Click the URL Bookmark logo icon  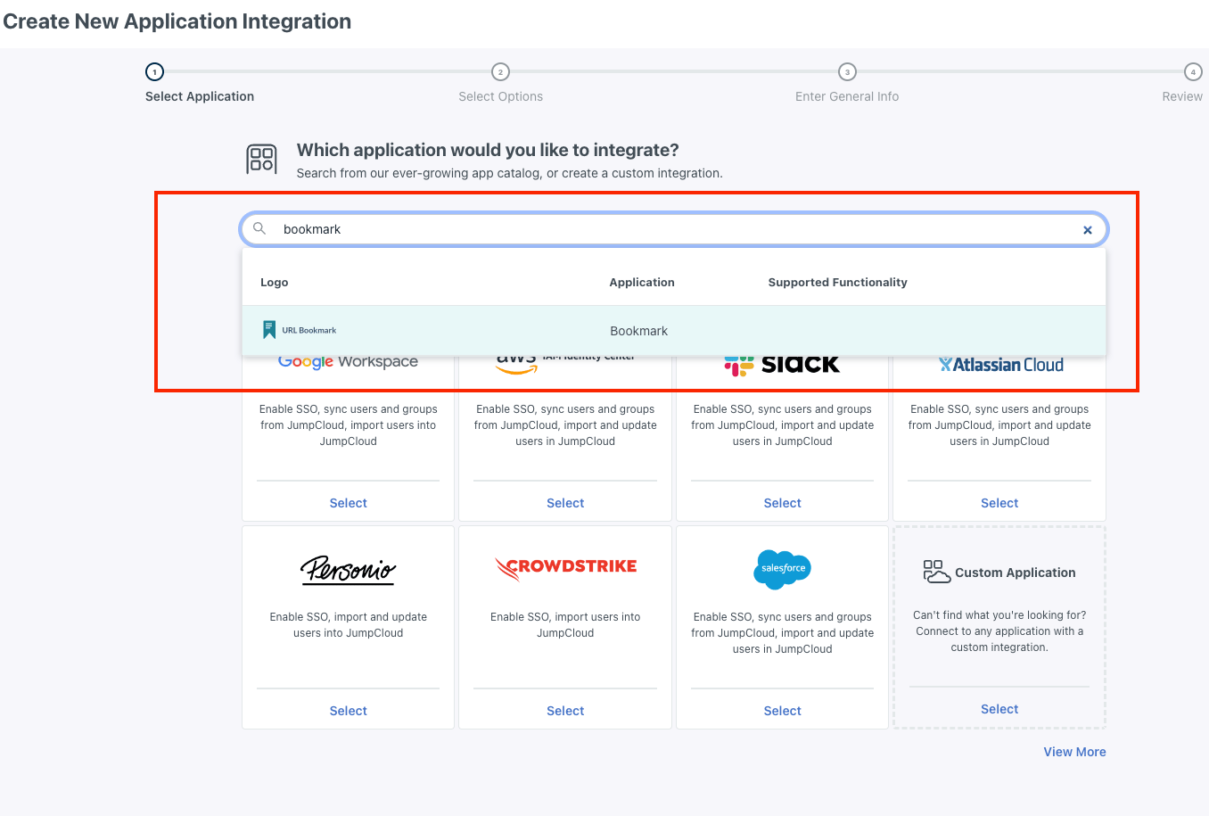(x=269, y=330)
